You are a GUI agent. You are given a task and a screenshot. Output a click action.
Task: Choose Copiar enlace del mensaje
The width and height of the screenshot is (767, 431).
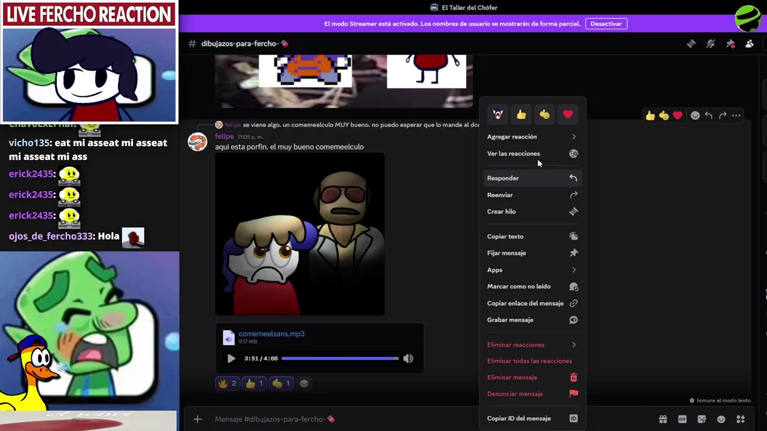coord(532,303)
